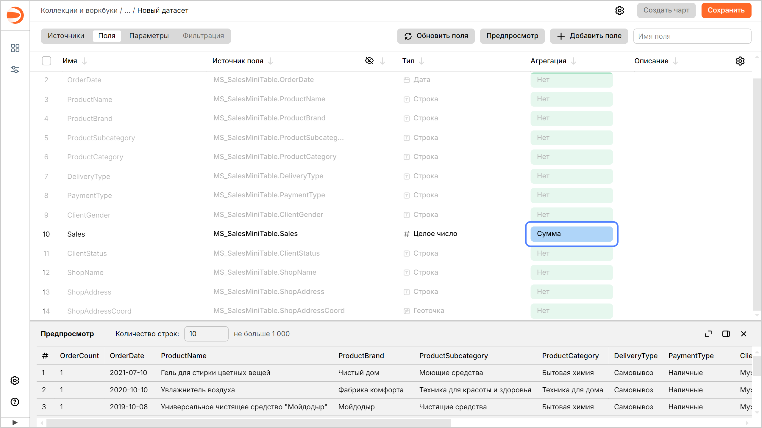Switch preview panel to side layout
The height and width of the screenshot is (428, 762).
726,334
